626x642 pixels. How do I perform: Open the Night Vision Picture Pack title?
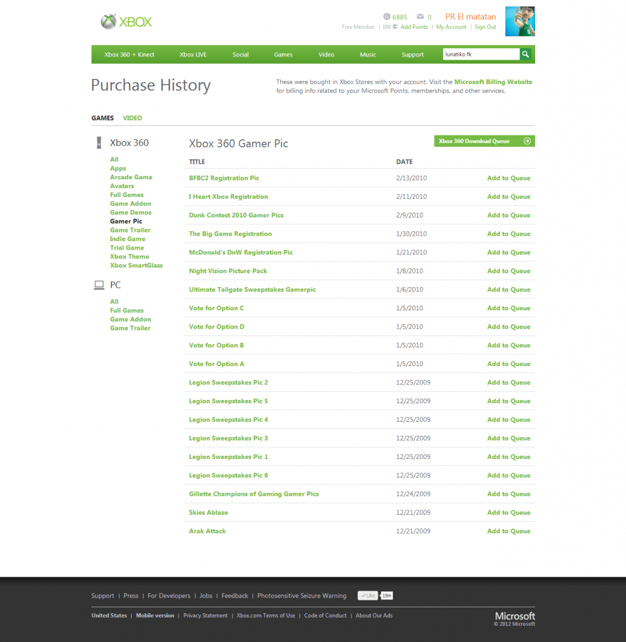[228, 271]
